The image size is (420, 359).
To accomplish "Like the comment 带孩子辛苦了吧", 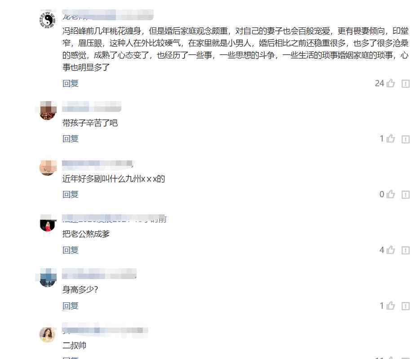I will point(390,138).
